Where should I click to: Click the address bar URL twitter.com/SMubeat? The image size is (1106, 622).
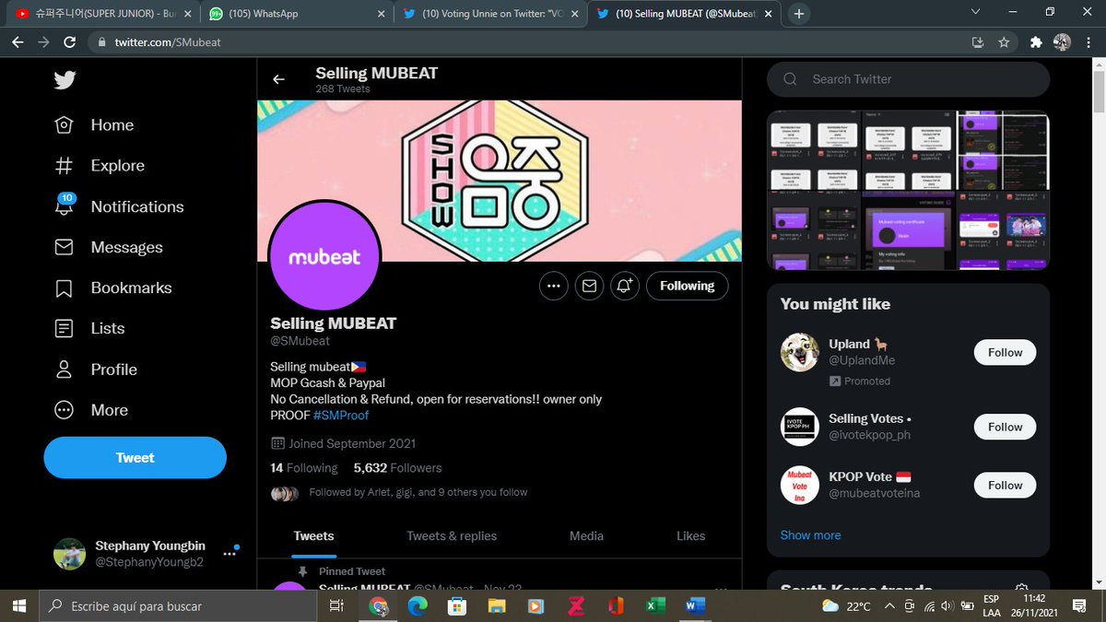pos(167,42)
